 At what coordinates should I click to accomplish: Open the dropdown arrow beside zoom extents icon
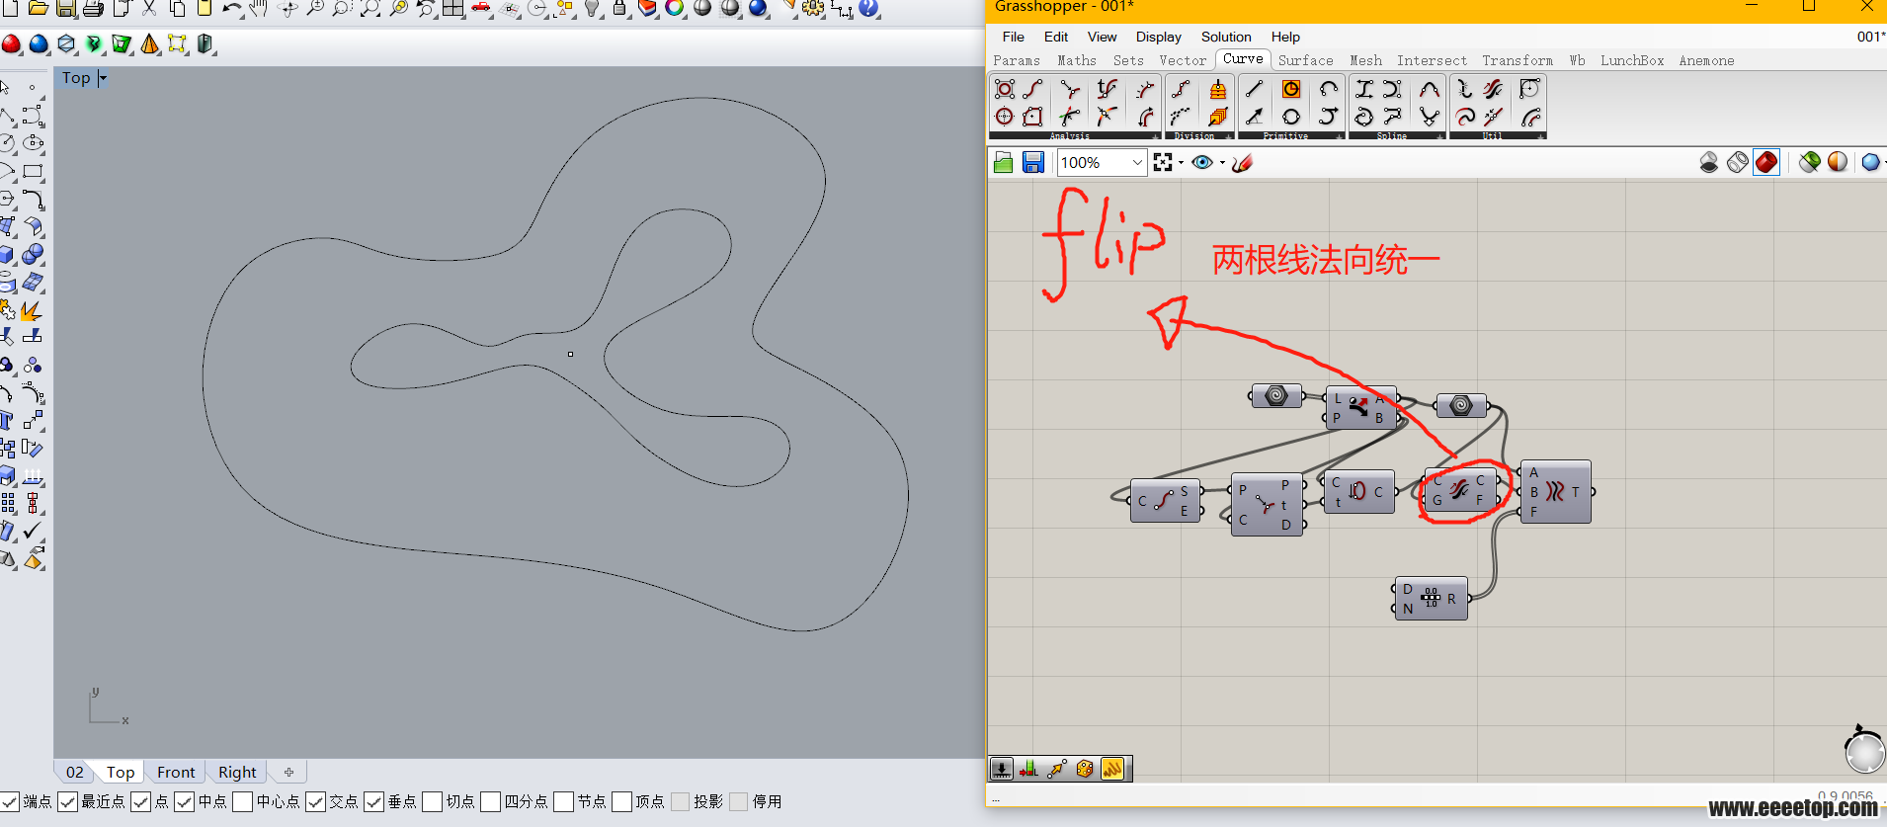pos(1181,163)
